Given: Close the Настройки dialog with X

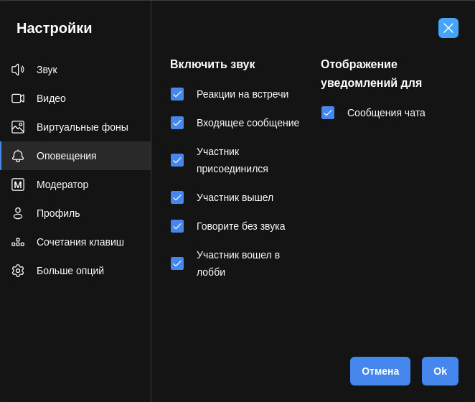Looking at the screenshot, I should pos(448,28).
